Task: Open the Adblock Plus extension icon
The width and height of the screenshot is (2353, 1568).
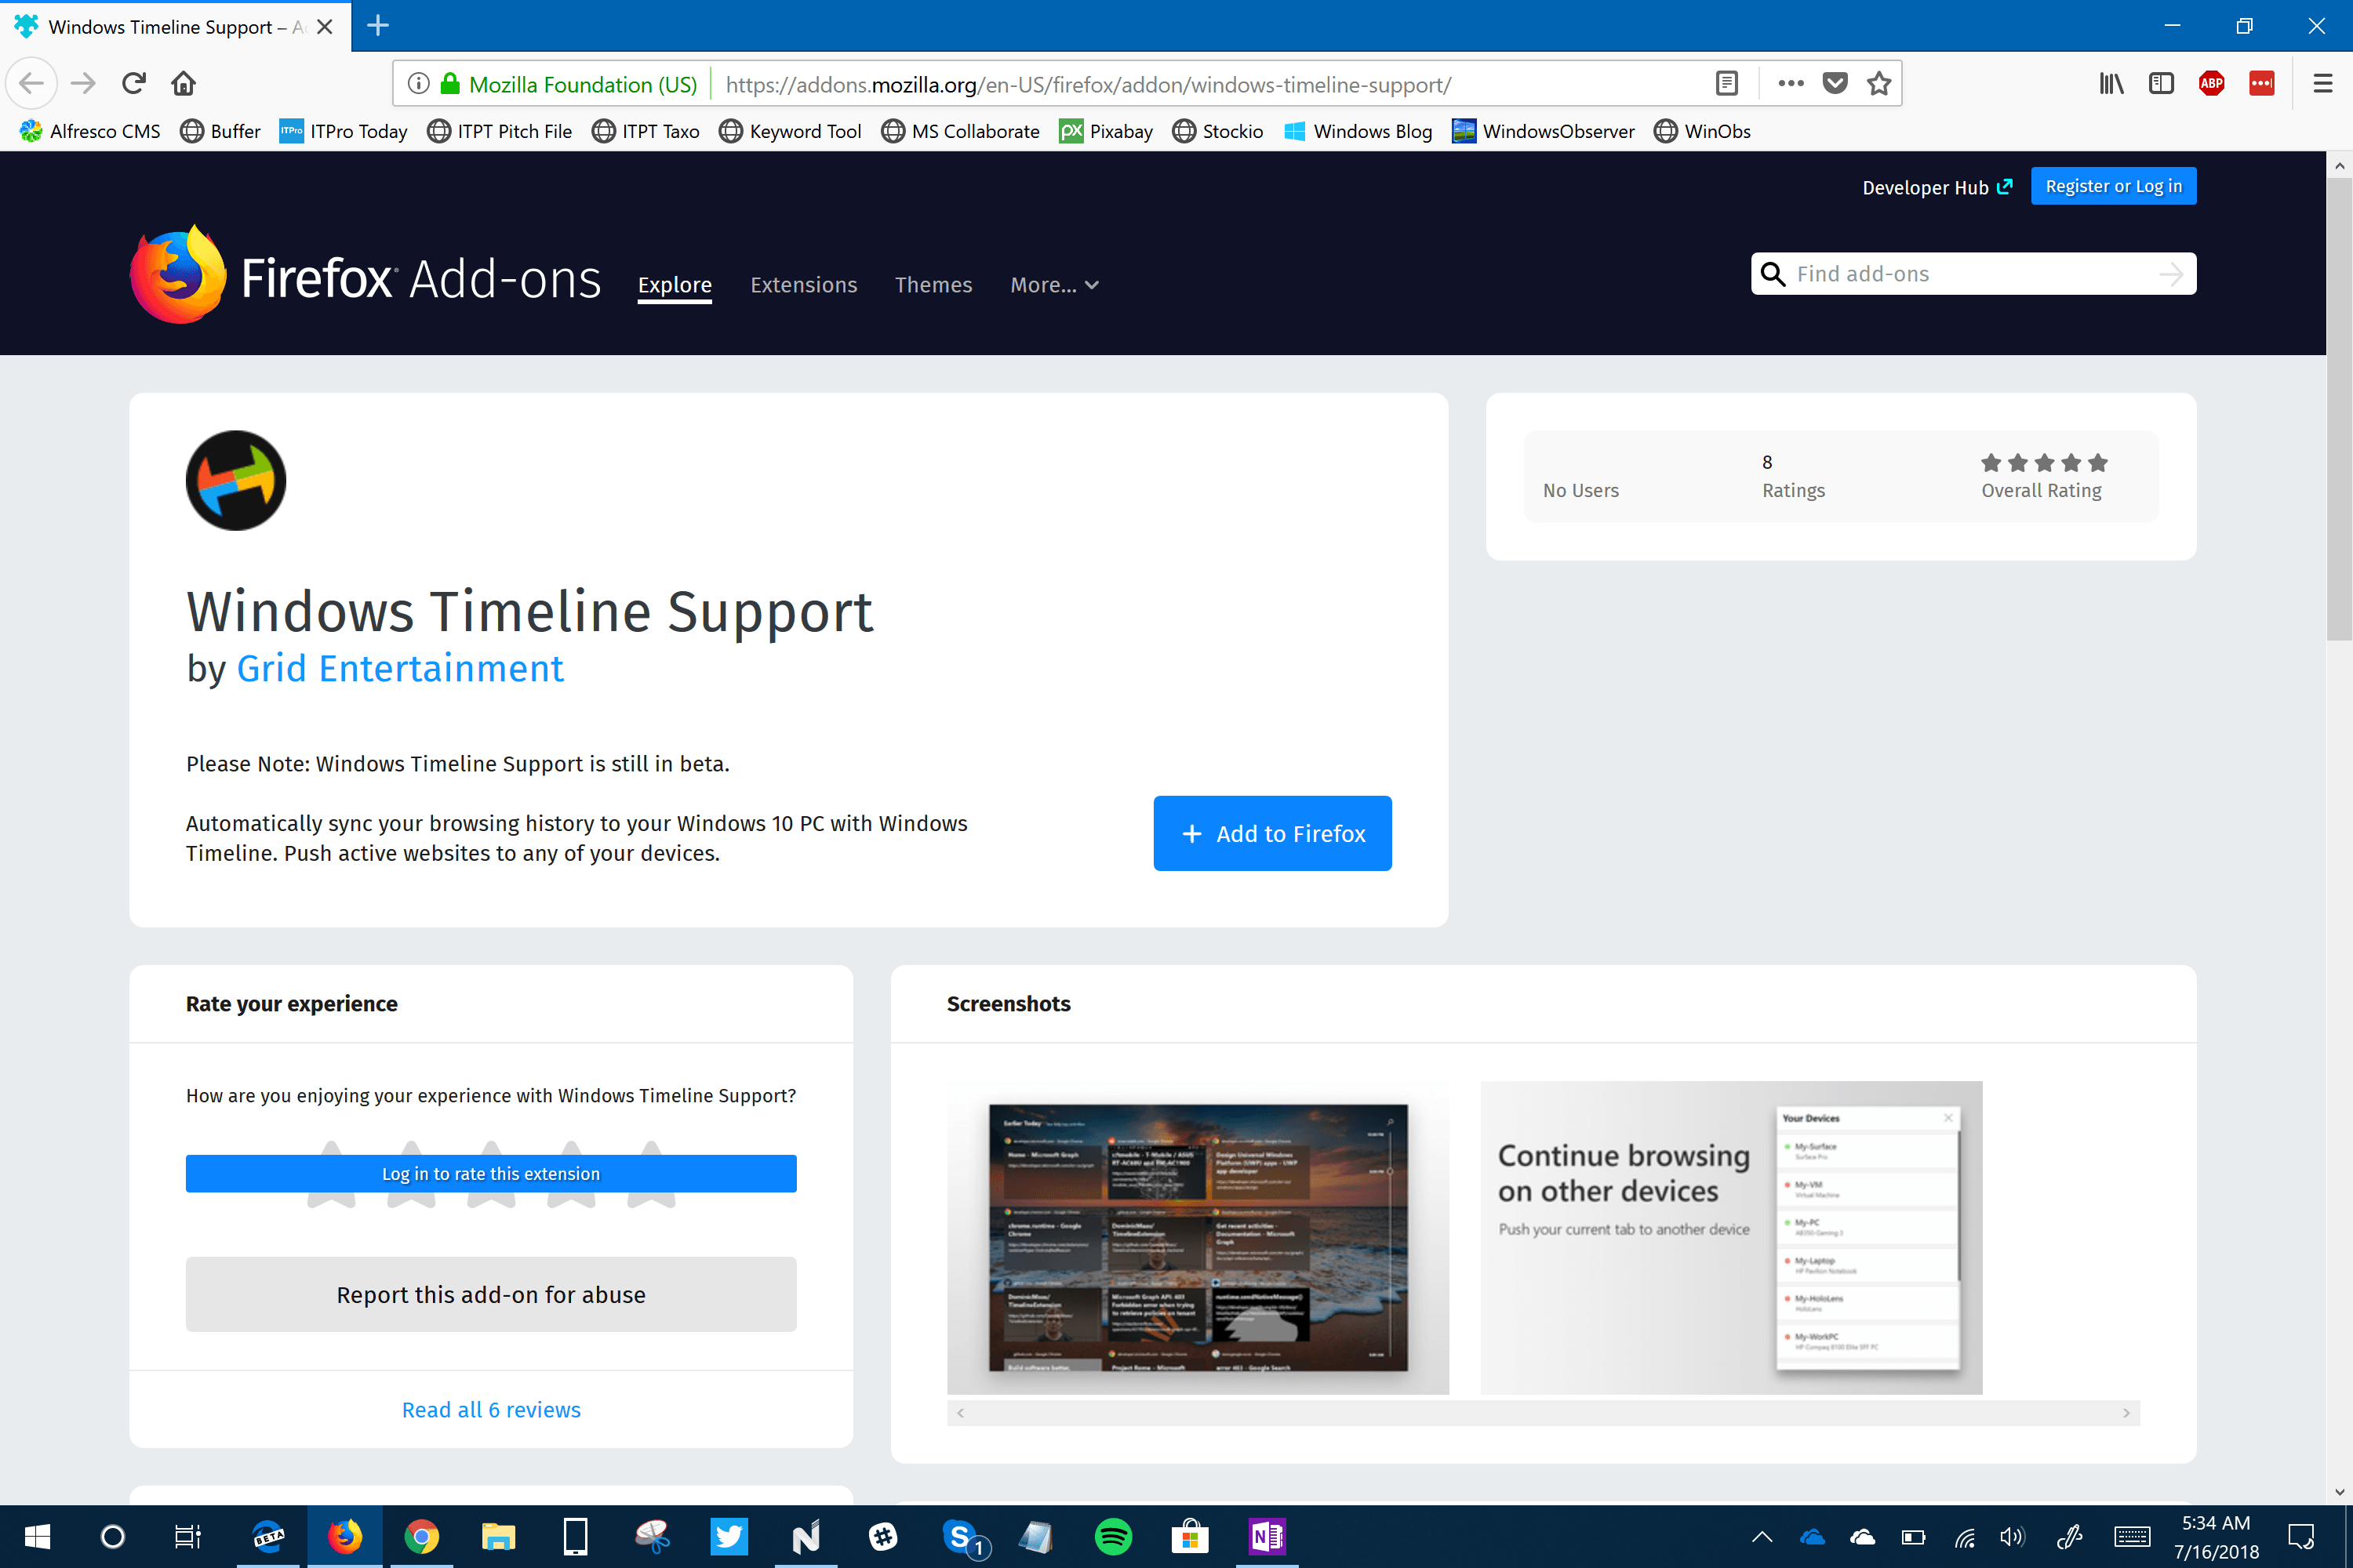Action: pos(2211,84)
